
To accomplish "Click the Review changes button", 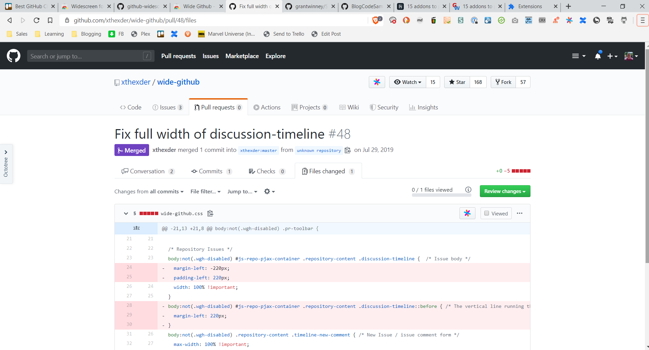I will [x=505, y=191].
